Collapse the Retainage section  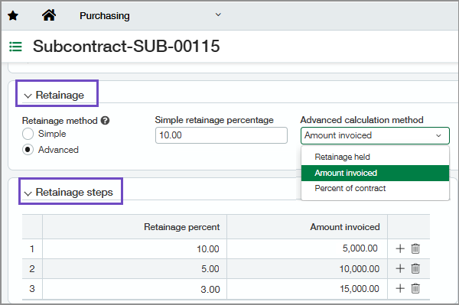(28, 96)
